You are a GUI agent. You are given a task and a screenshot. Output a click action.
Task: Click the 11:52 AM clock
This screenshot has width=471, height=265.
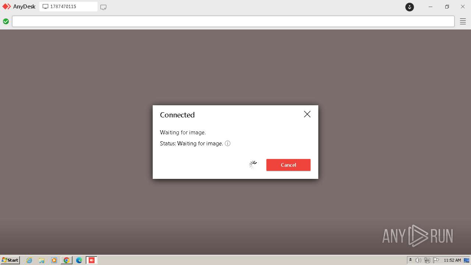pos(452,260)
